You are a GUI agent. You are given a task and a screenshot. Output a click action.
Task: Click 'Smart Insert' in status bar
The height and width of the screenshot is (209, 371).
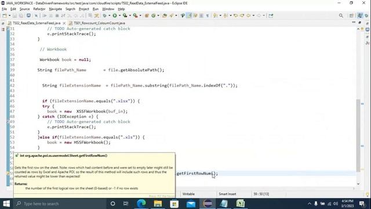coord(227,194)
